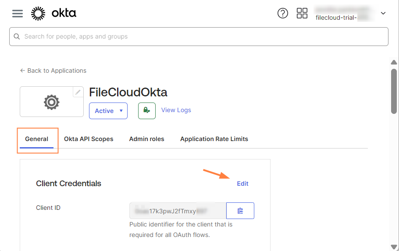Click the Okta logo

[53, 14]
